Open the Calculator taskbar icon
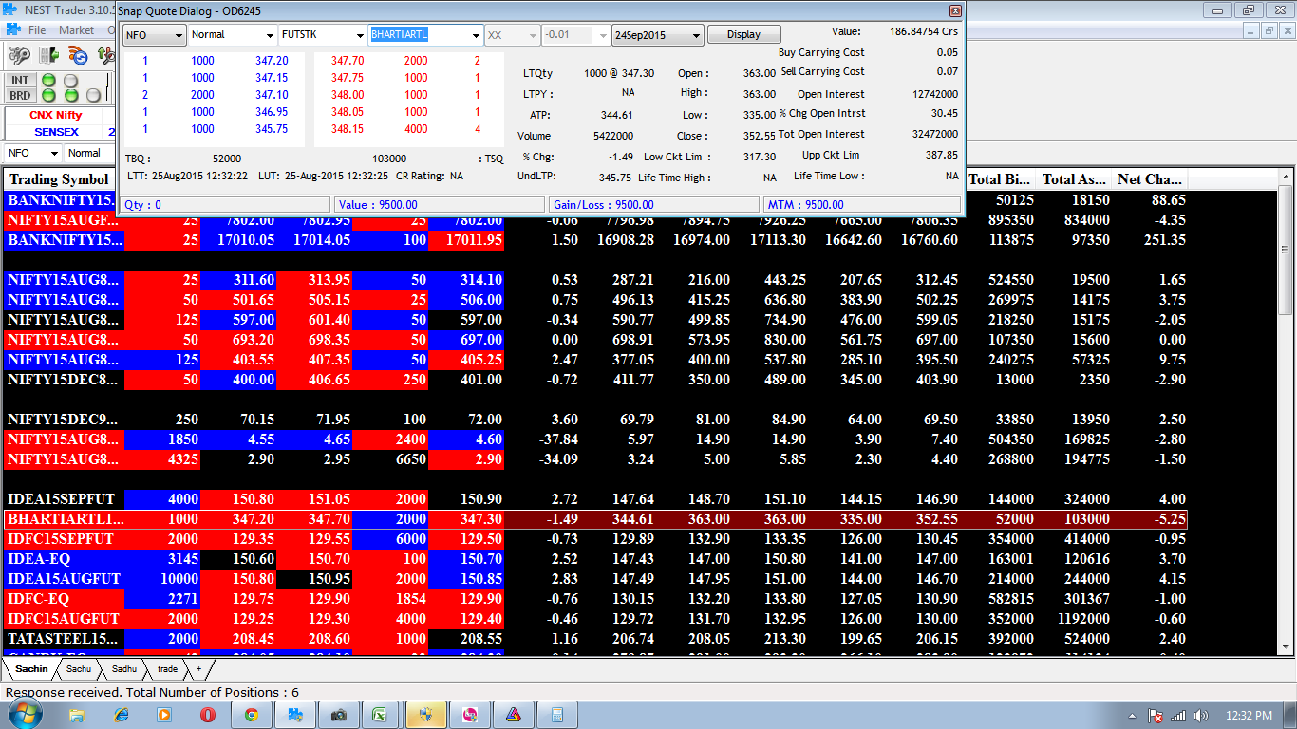The width and height of the screenshot is (1297, 729). pos(556,715)
